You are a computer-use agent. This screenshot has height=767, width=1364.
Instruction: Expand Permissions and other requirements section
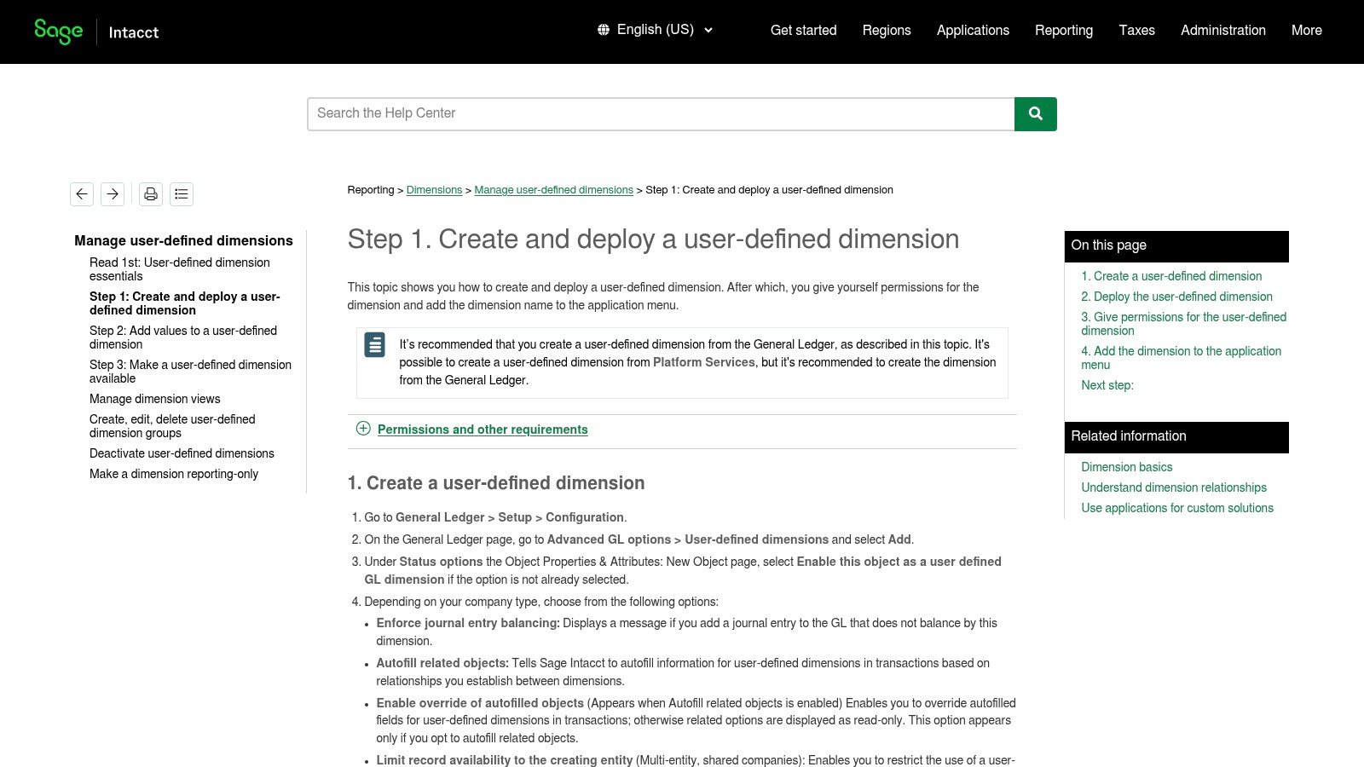[483, 430]
